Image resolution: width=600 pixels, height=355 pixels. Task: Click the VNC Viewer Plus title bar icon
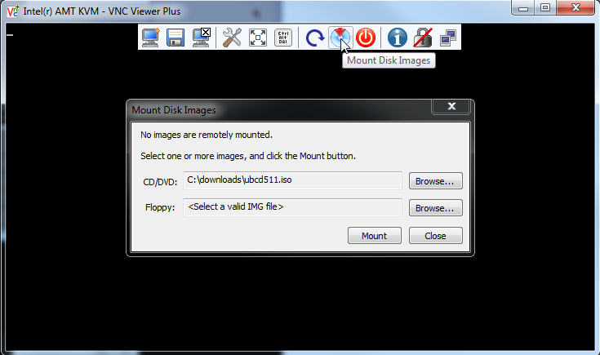12,11
